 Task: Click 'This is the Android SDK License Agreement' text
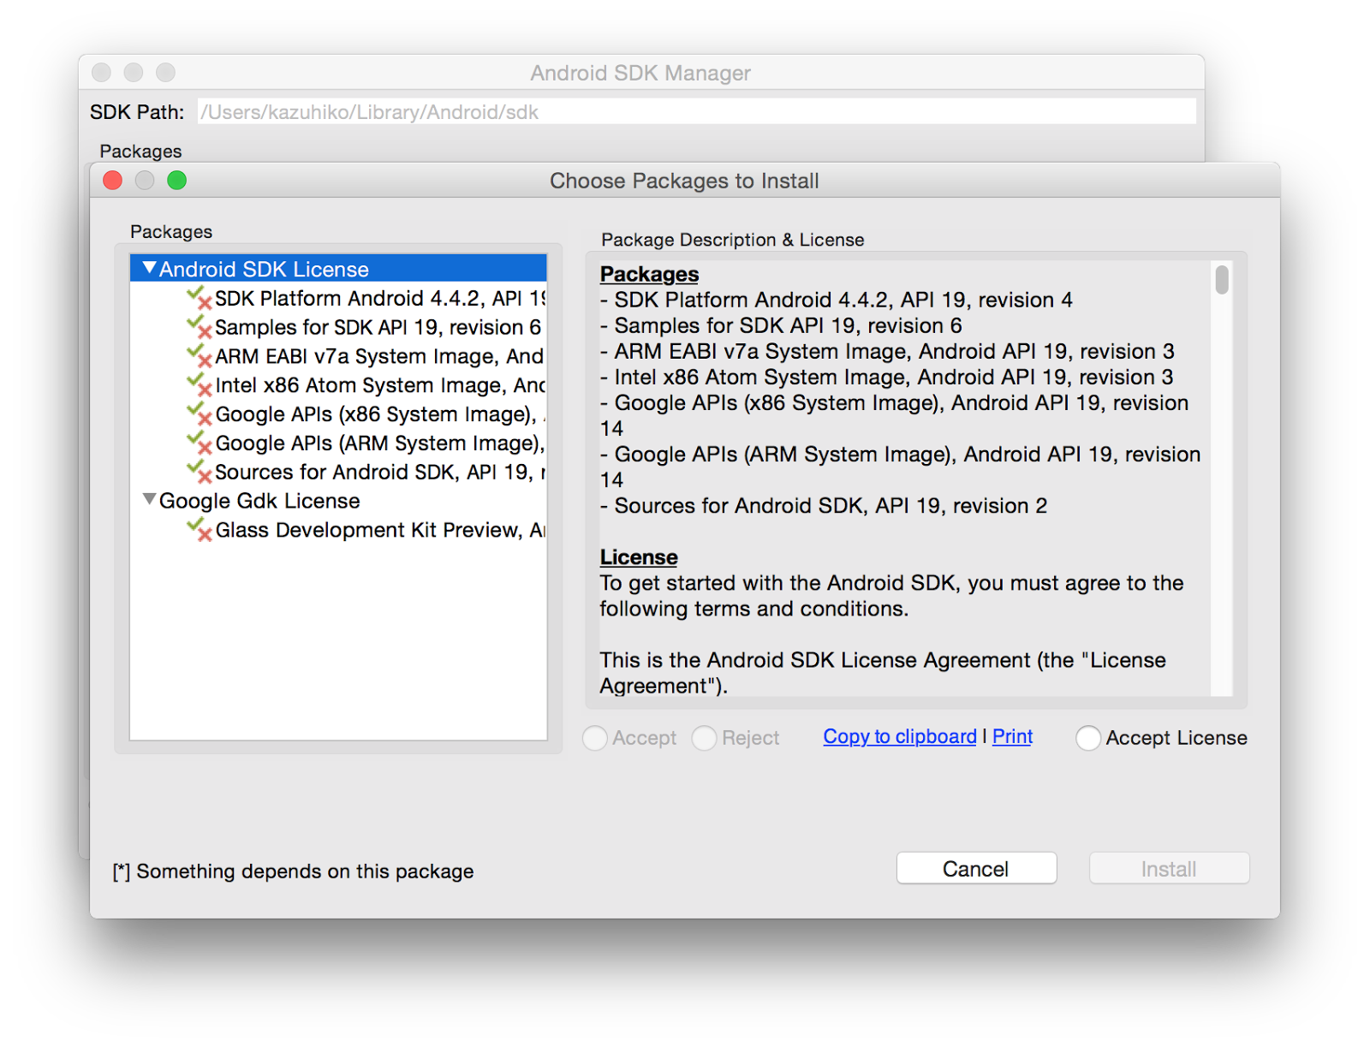point(883,673)
